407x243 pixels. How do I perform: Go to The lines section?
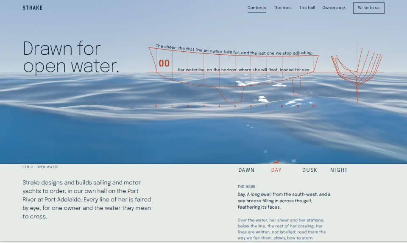pyautogui.click(x=283, y=8)
